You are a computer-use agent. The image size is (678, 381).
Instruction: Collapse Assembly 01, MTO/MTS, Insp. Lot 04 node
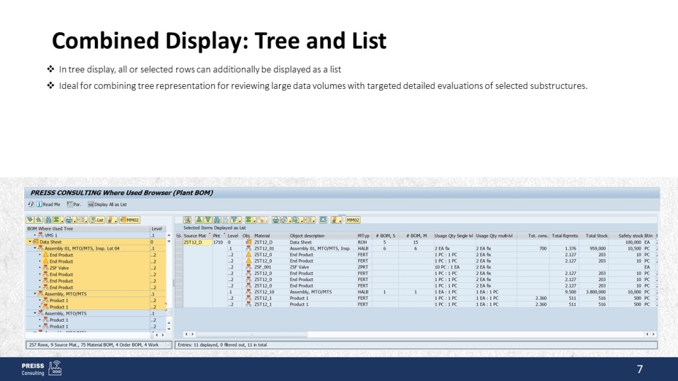click(x=36, y=249)
